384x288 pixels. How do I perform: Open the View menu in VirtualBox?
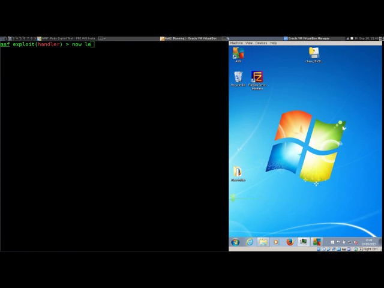point(249,43)
